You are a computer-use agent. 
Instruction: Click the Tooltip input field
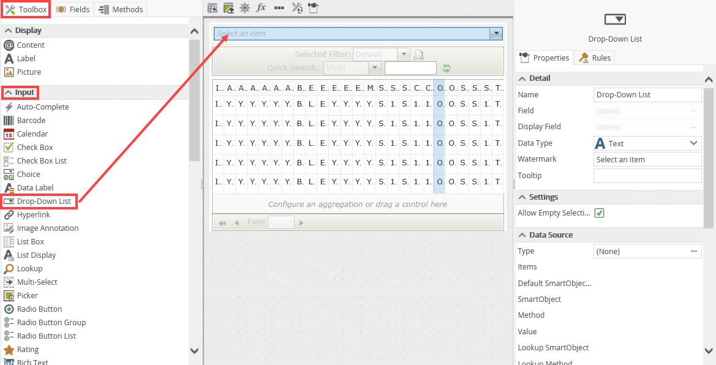click(x=647, y=175)
